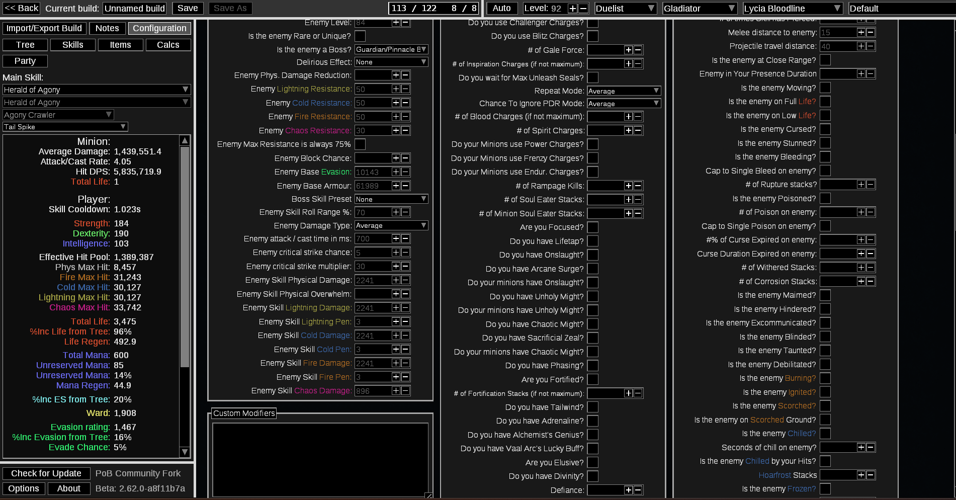Increase # of Rupture stacks
956x500 pixels.
click(861, 185)
